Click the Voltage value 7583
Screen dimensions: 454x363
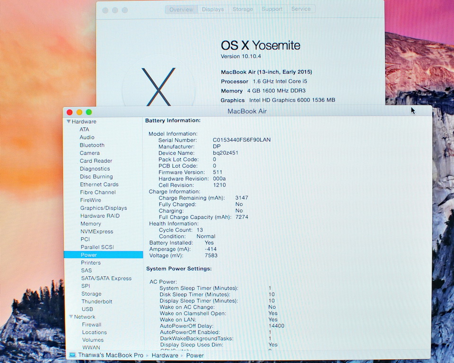pos(211,255)
